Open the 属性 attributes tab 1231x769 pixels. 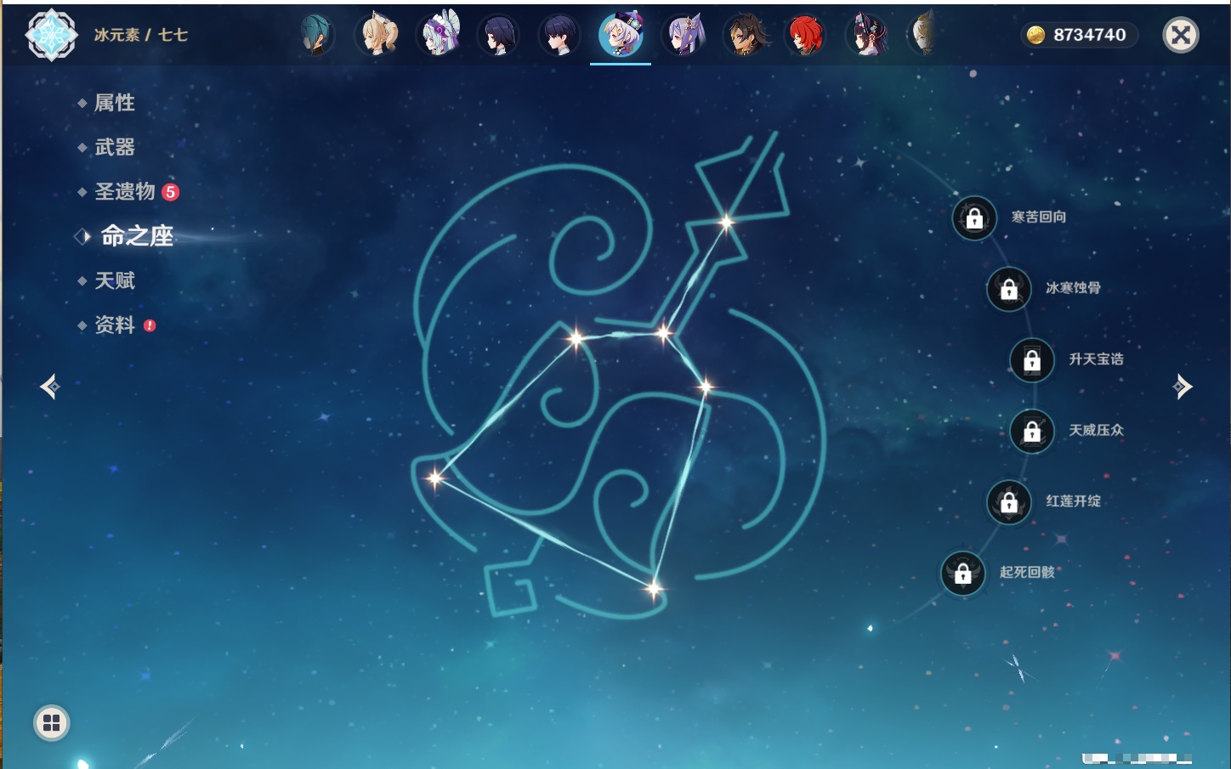[115, 103]
